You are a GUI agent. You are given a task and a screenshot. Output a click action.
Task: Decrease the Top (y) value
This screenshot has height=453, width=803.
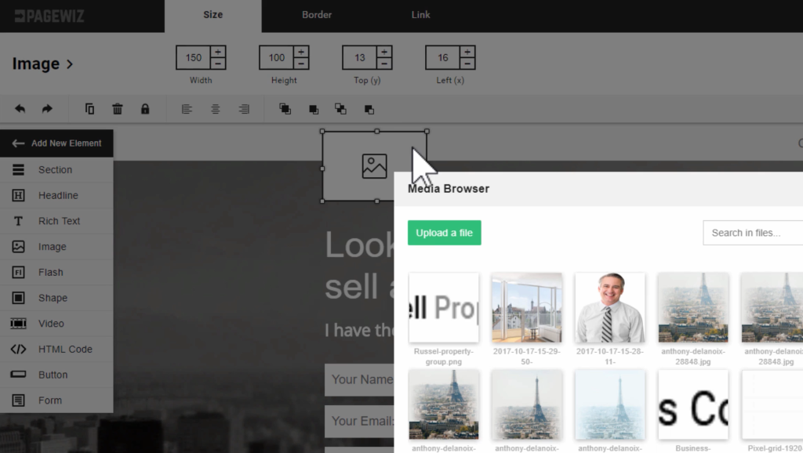click(384, 63)
